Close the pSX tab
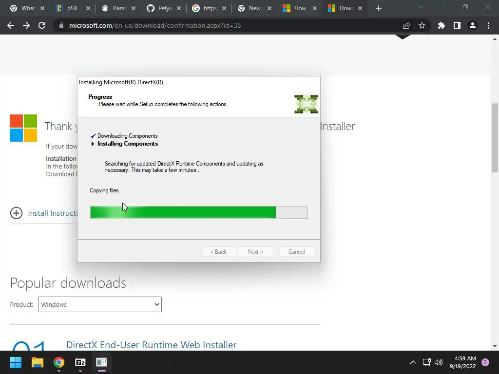 coord(88,8)
